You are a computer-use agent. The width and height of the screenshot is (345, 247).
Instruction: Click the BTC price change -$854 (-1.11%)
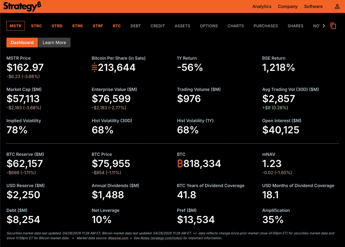(x=106, y=173)
